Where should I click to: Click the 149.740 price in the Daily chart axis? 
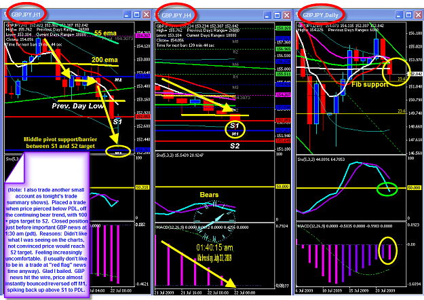[415, 113]
